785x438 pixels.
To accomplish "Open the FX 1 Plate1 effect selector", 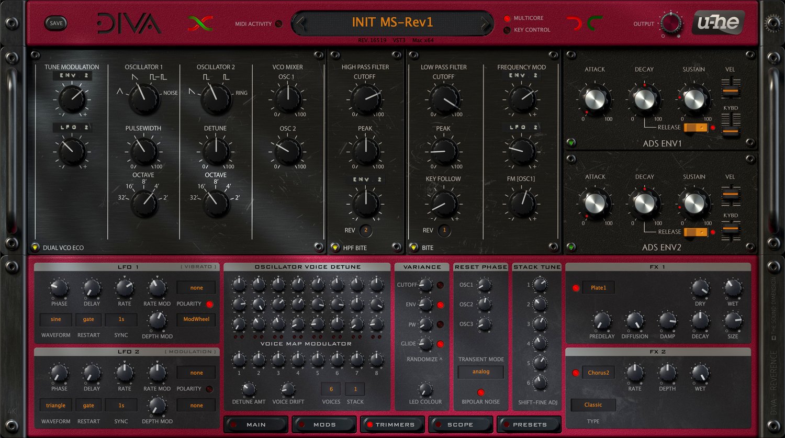I will (x=598, y=288).
